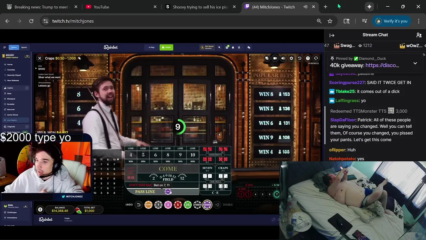
Task: Mute the Twitch tab audio icon
Action: [x=306, y=7]
